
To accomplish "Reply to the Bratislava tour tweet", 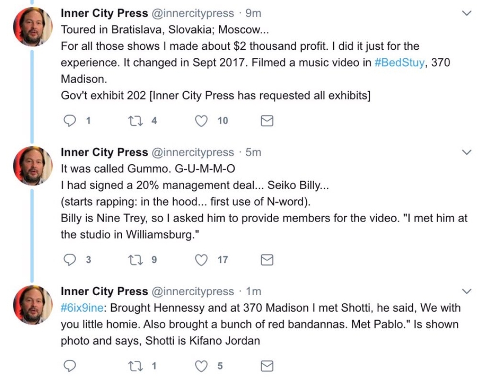I will click(x=70, y=121).
